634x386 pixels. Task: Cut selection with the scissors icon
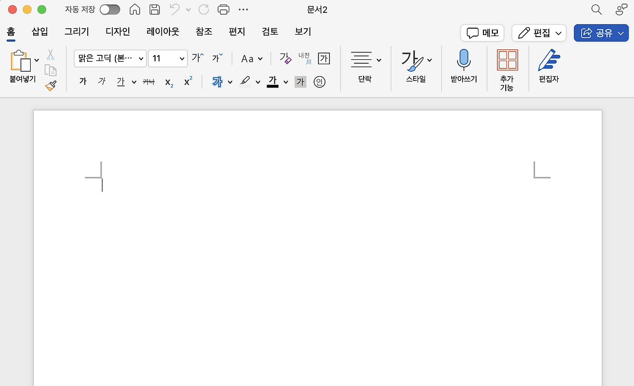[51, 54]
